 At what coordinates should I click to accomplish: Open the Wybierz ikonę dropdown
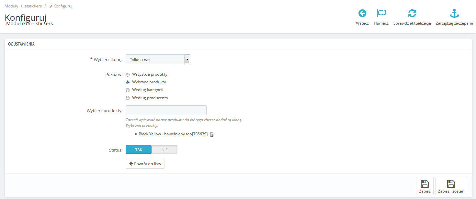(155, 59)
